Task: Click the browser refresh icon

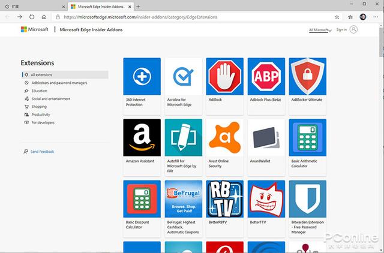Action: pos(32,17)
